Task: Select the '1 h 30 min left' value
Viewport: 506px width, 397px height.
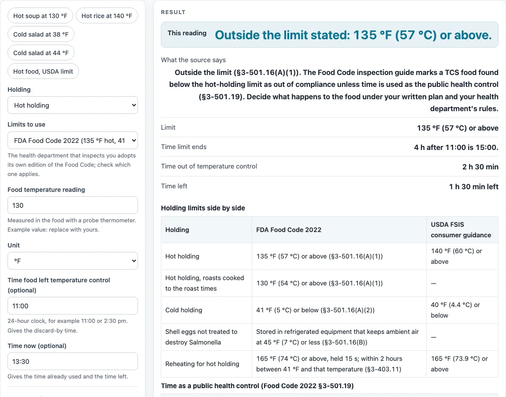Action: (474, 187)
